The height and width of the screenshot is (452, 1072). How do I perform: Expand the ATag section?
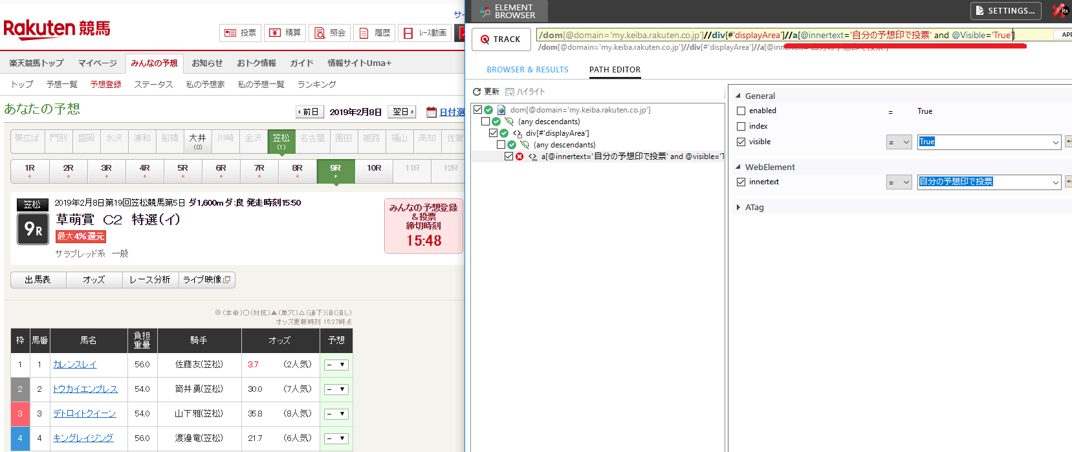point(738,208)
